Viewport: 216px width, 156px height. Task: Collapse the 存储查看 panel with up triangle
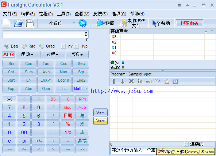point(206,32)
